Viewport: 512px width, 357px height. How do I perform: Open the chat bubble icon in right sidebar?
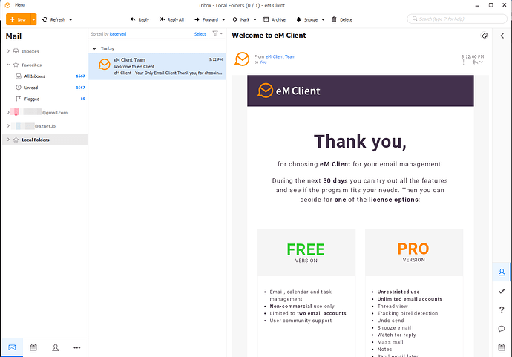point(502,328)
